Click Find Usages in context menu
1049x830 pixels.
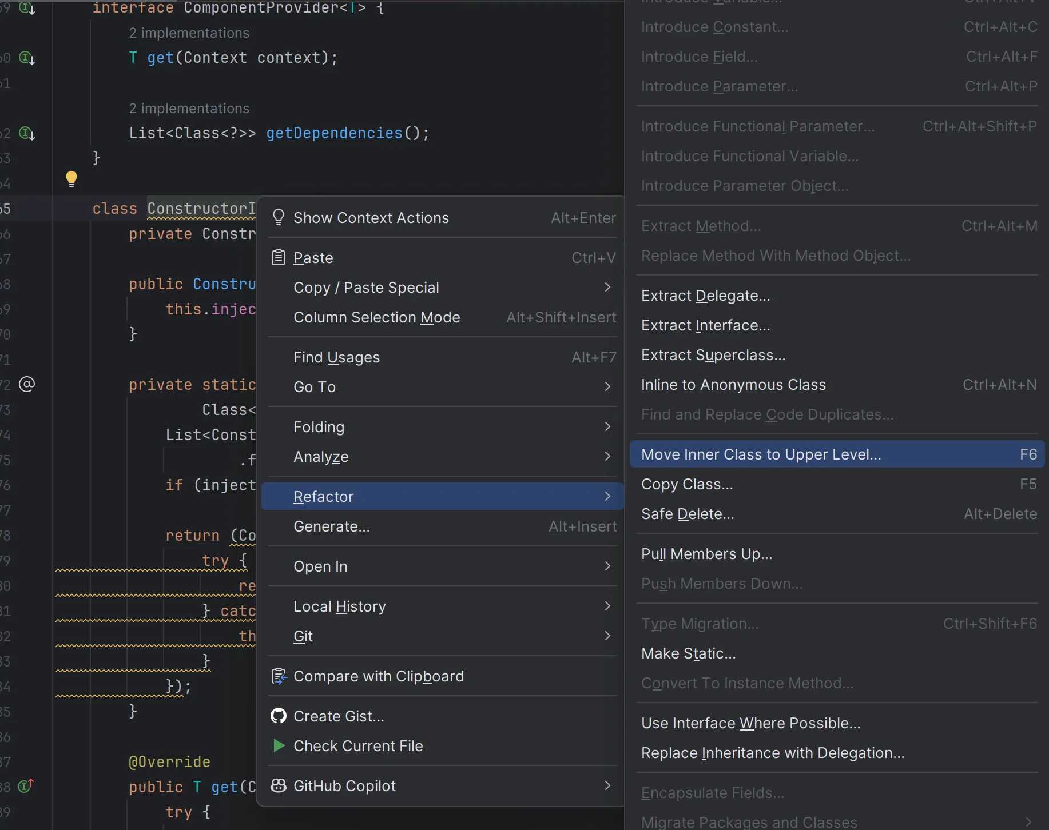(336, 357)
